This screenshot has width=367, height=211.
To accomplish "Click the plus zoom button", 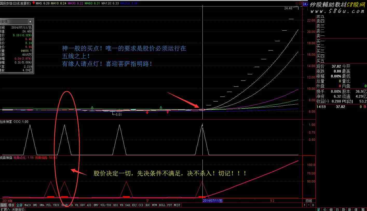I will tap(304, 205).
